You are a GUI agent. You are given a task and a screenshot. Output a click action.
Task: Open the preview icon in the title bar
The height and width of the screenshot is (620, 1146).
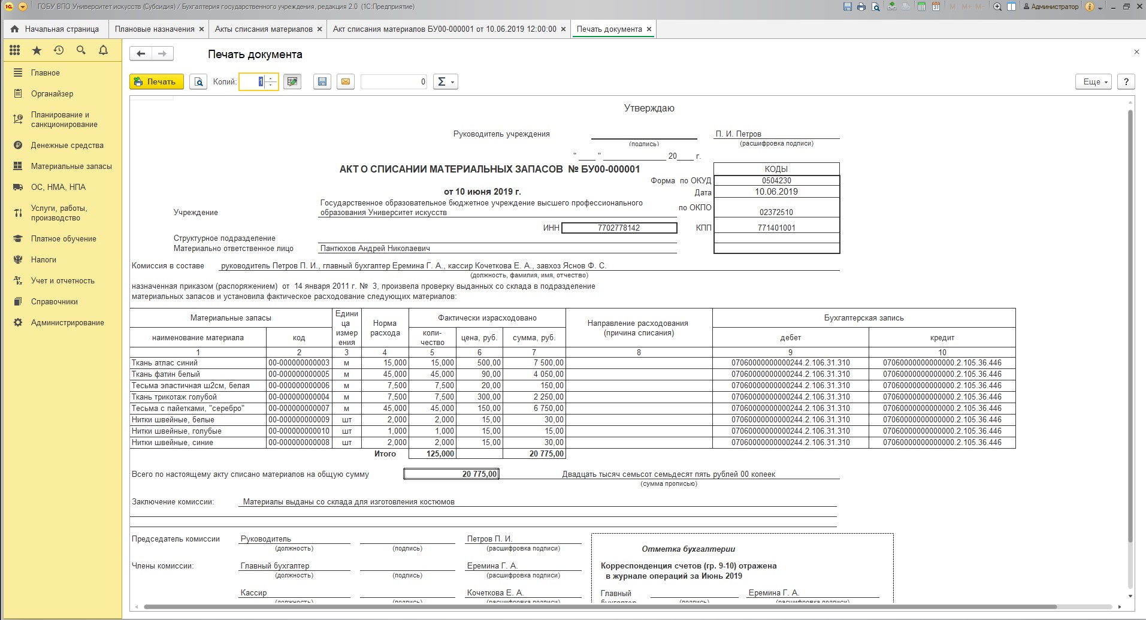click(876, 7)
